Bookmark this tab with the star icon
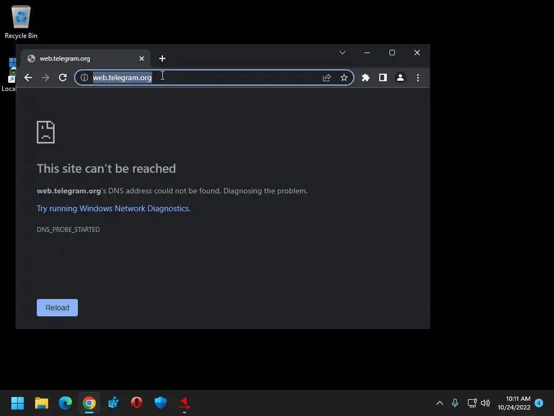This screenshot has height=416, width=554. click(x=344, y=77)
